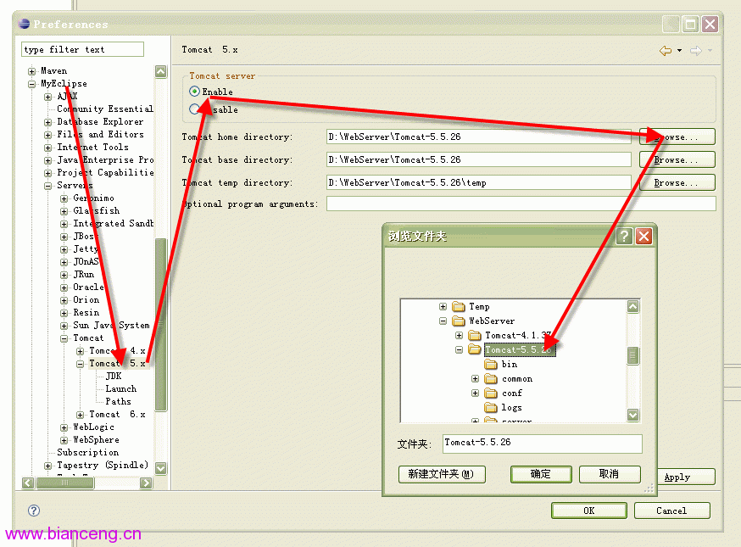Close the folder browse dialog

click(x=643, y=236)
